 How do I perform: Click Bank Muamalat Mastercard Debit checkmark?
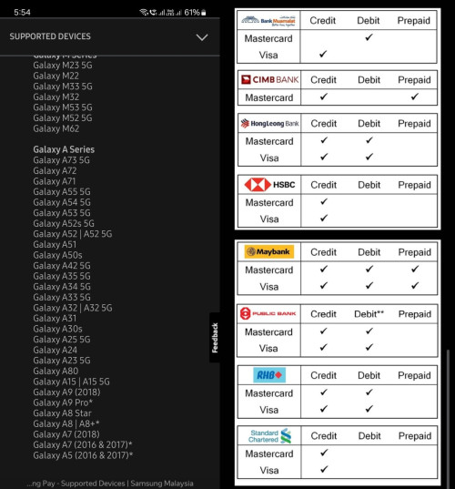[369, 37]
